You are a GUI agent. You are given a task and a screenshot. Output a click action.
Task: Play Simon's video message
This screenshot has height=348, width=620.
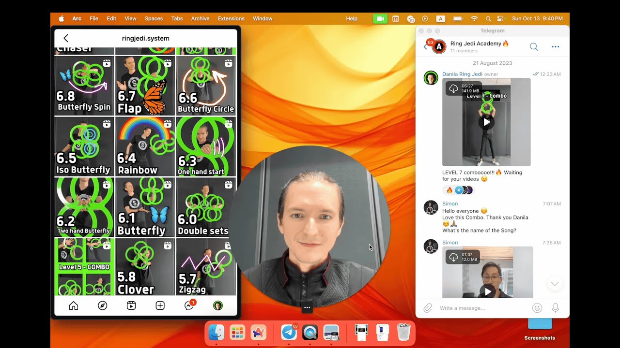(x=488, y=291)
